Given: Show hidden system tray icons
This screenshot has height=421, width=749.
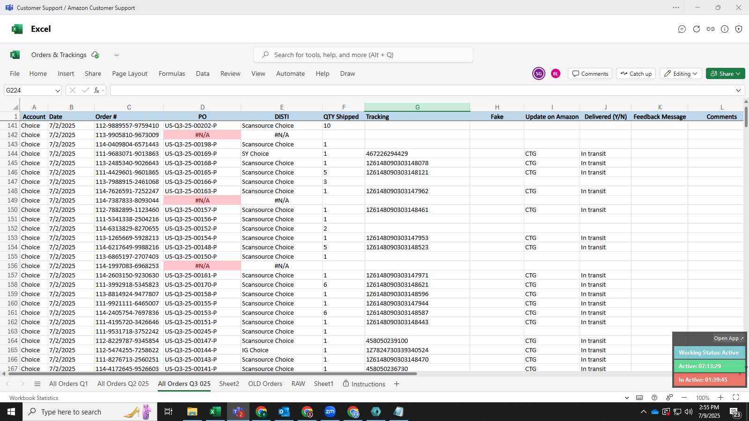Looking at the screenshot, I should pyautogui.click(x=644, y=412).
